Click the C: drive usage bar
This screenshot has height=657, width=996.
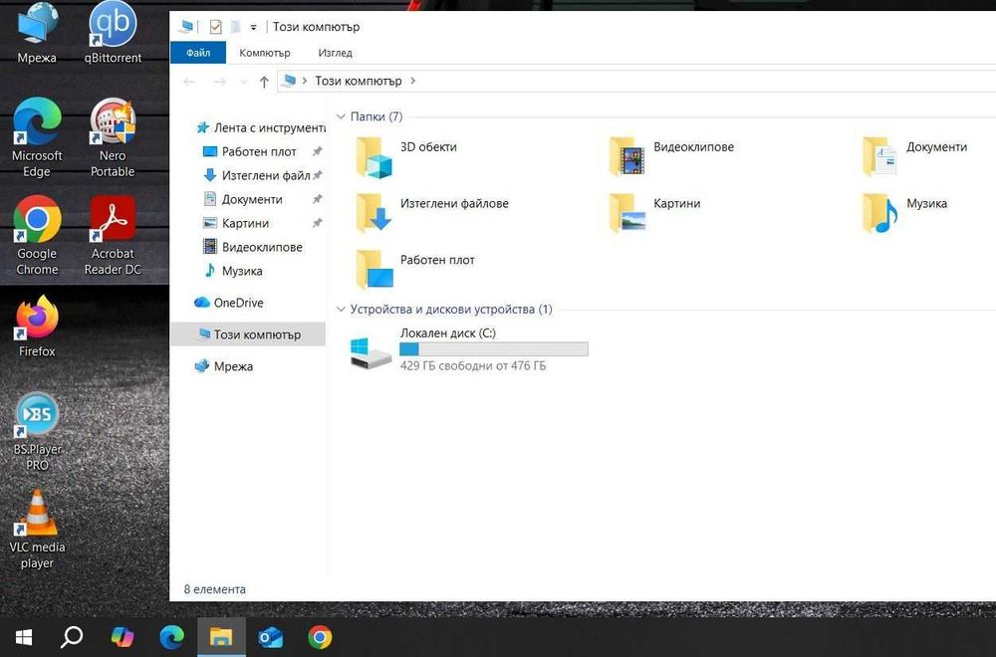pyautogui.click(x=494, y=349)
